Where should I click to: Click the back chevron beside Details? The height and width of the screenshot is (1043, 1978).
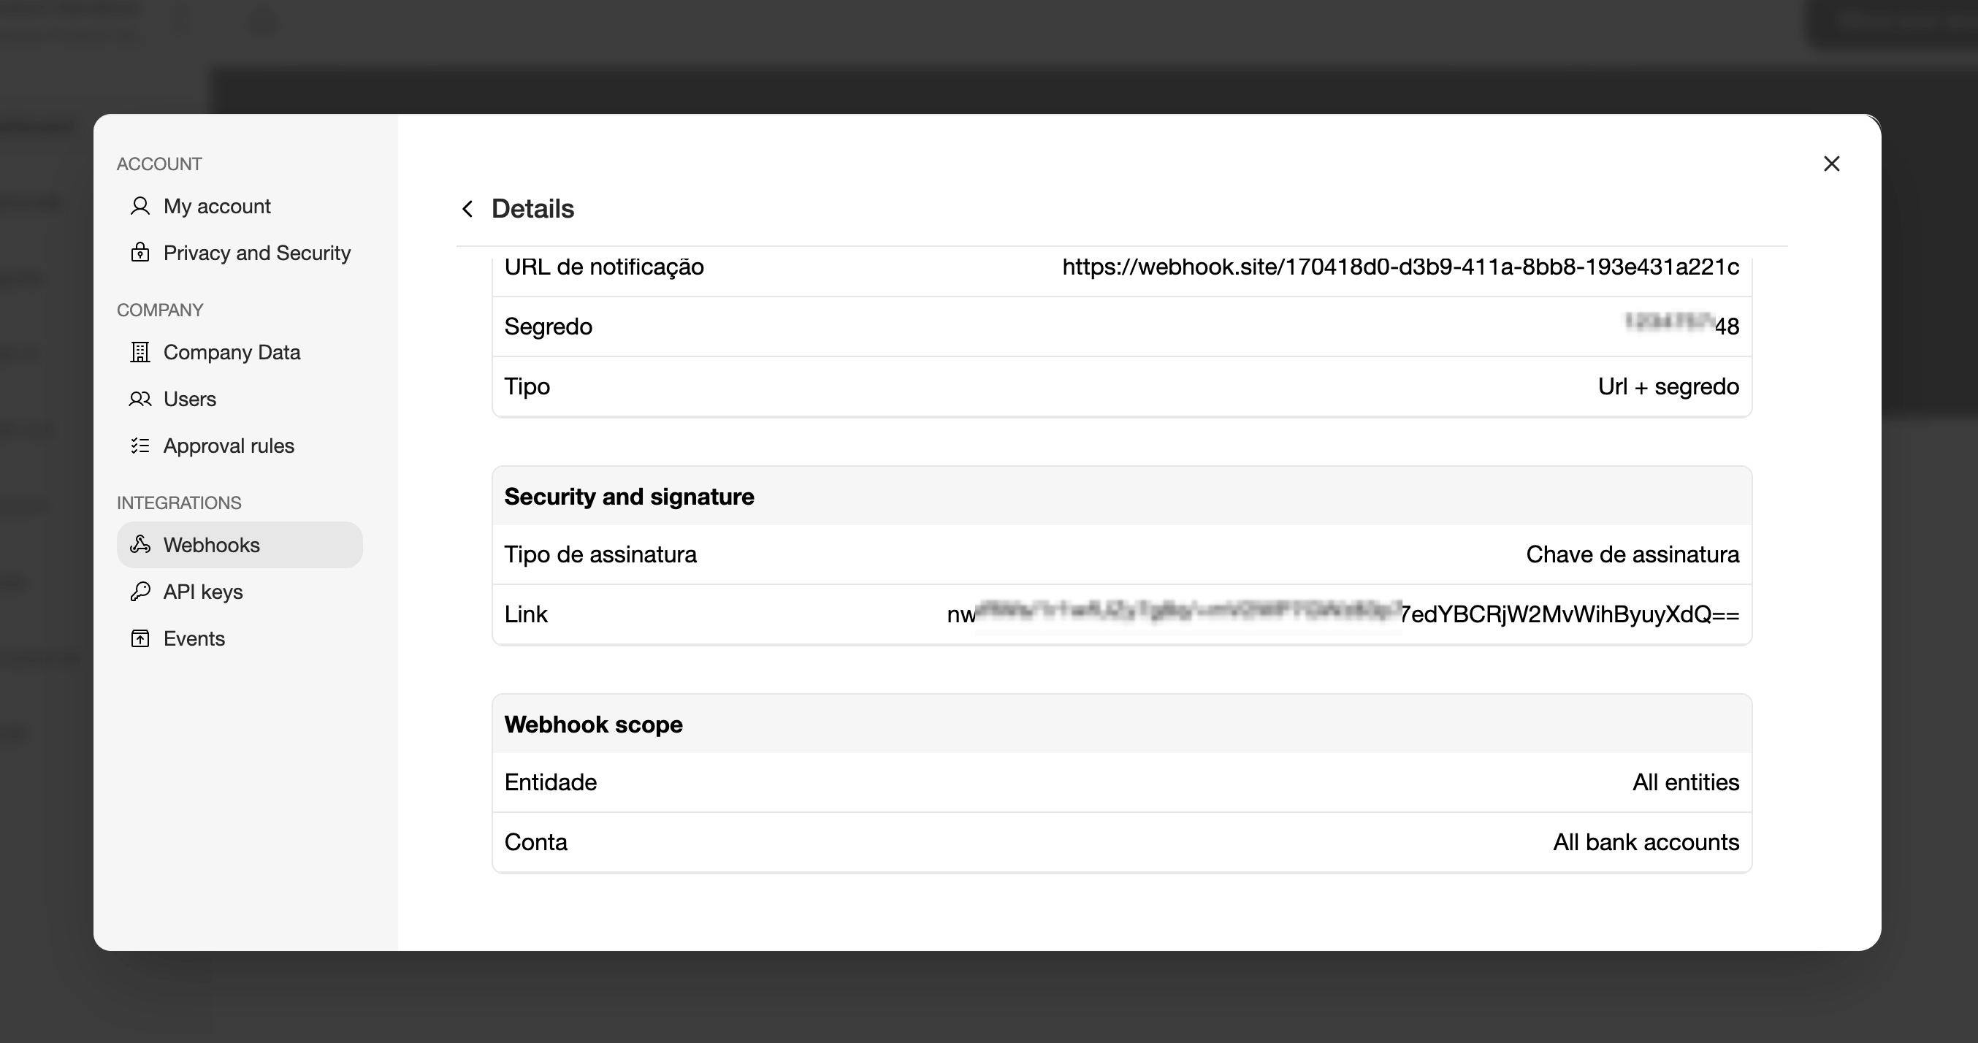click(467, 209)
